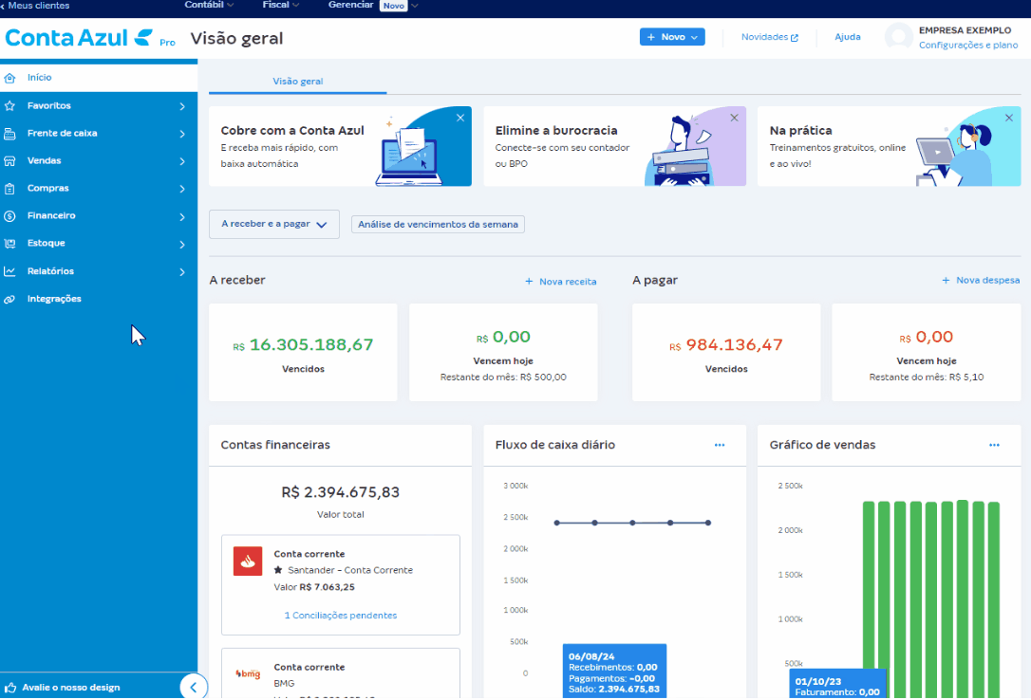The width and height of the screenshot is (1031, 700).
Task: Click the EMPRESA EXEMPLO company name
Action: pos(965,30)
